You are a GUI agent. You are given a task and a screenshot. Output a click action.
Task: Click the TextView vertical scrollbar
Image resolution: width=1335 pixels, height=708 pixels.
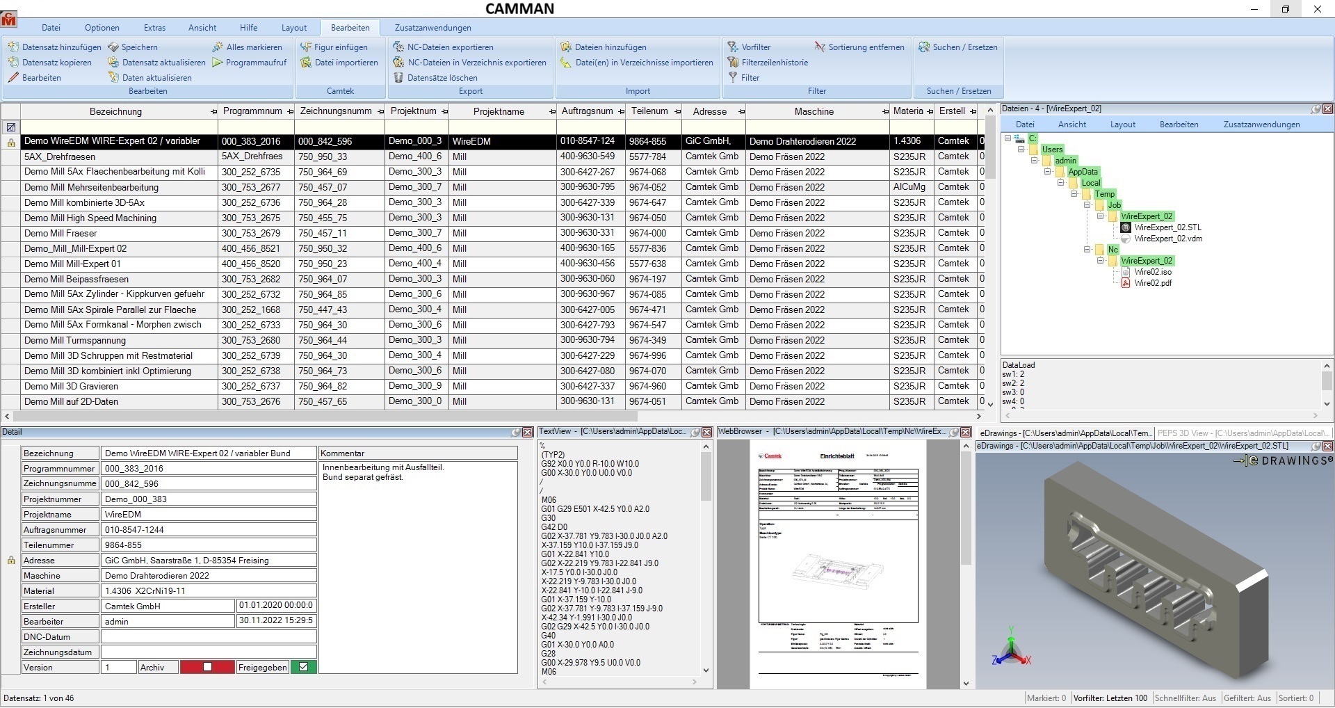706,558
